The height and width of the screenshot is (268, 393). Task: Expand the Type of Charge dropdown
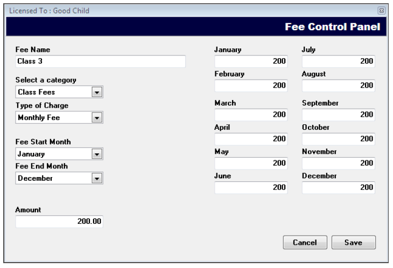click(97, 117)
